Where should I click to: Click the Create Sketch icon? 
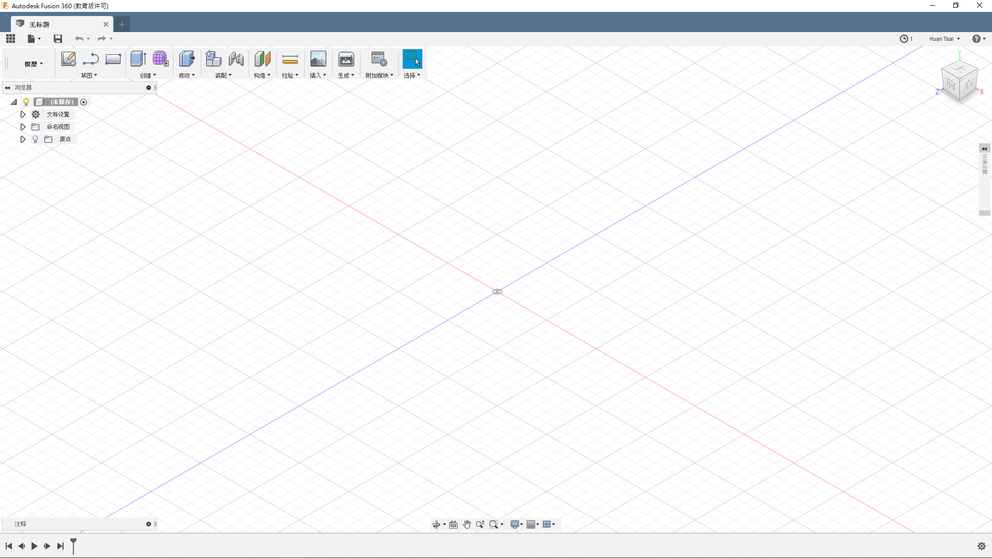tap(68, 59)
